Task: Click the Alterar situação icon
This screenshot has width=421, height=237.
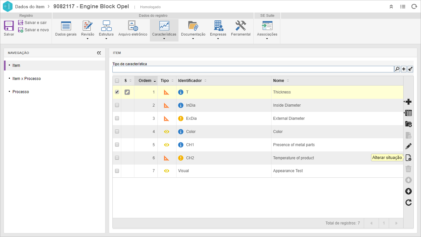Action: click(x=409, y=158)
